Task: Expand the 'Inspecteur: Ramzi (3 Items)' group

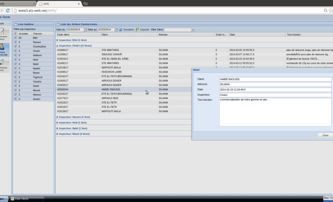Action: (57, 134)
